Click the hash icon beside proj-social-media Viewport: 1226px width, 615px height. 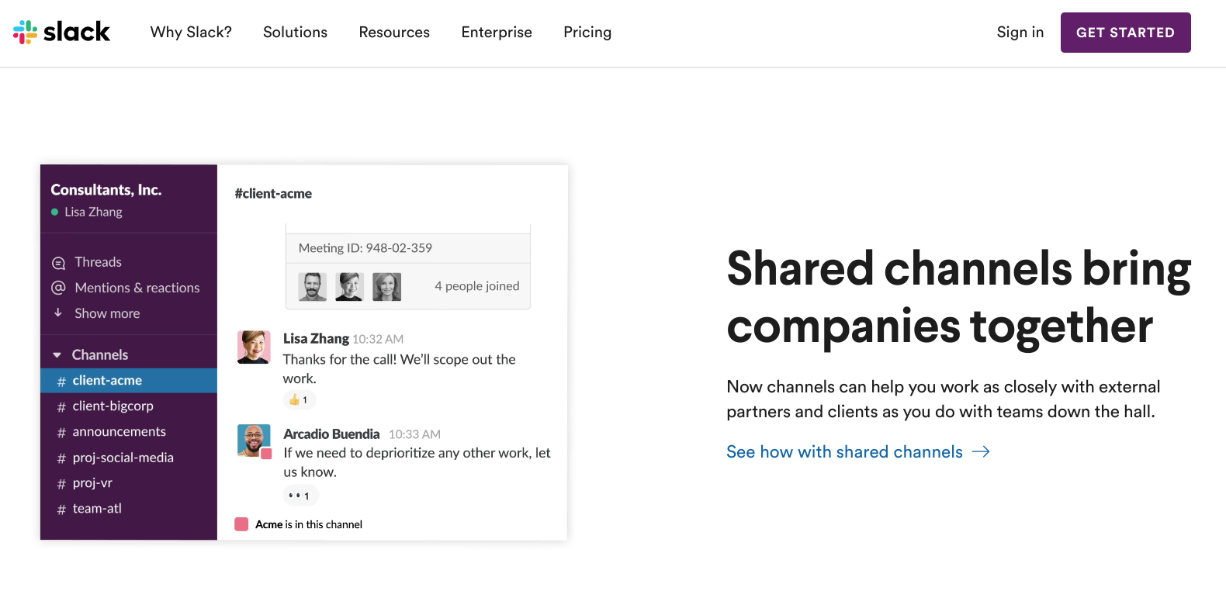pos(61,458)
